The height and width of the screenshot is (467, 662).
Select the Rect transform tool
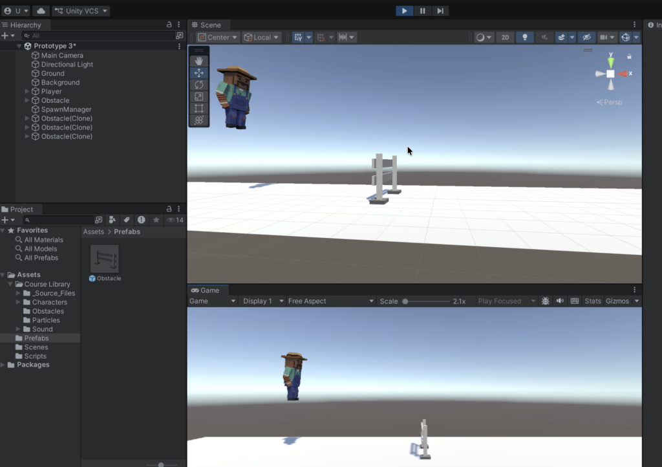[x=199, y=109]
